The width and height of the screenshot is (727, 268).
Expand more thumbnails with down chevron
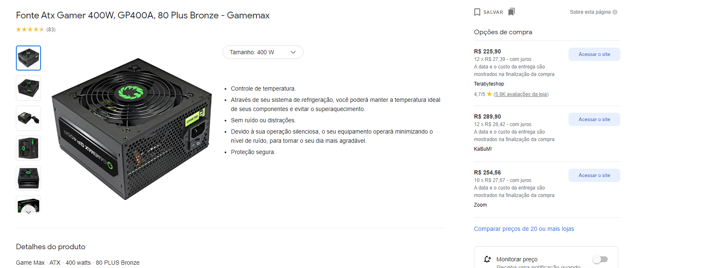click(28, 212)
